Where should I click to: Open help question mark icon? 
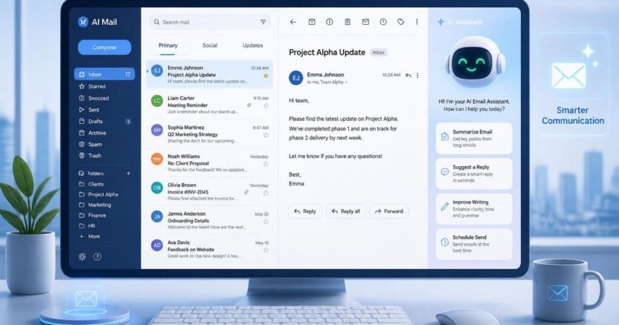click(97, 257)
